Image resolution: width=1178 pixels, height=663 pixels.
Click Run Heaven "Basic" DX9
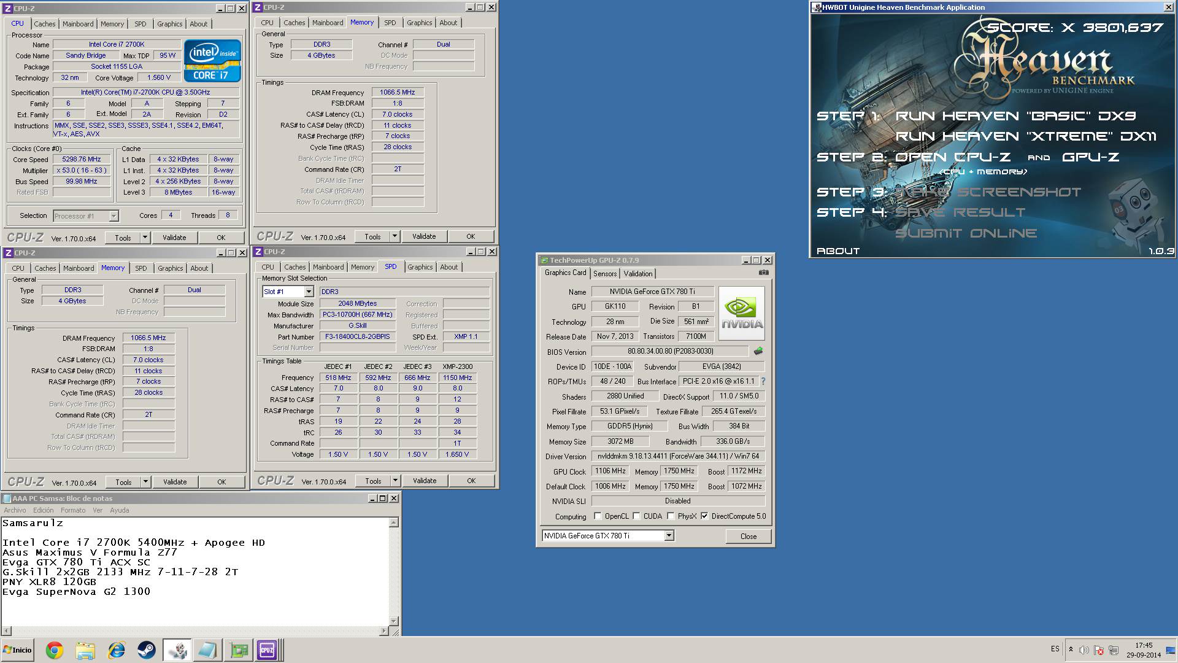(1015, 116)
